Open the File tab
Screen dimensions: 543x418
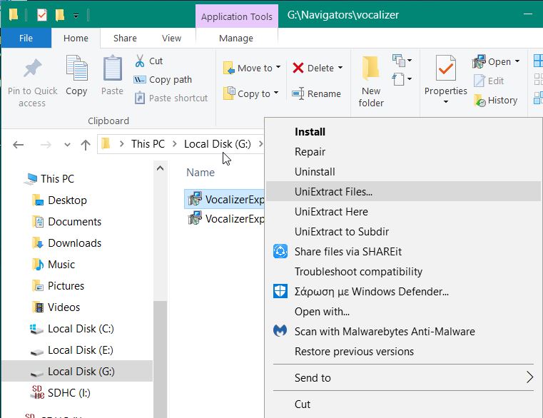pos(26,39)
